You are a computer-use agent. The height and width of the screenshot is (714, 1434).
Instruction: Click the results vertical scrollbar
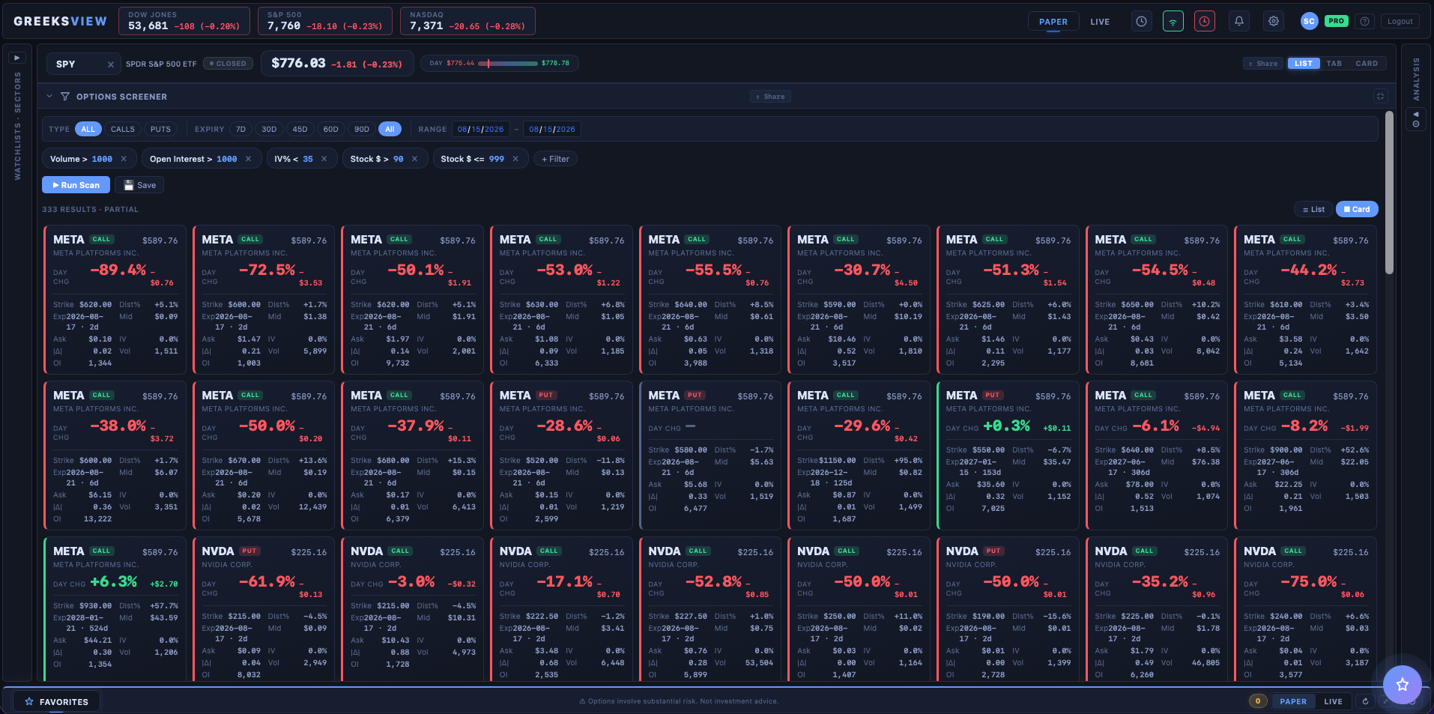[x=1389, y=193]
